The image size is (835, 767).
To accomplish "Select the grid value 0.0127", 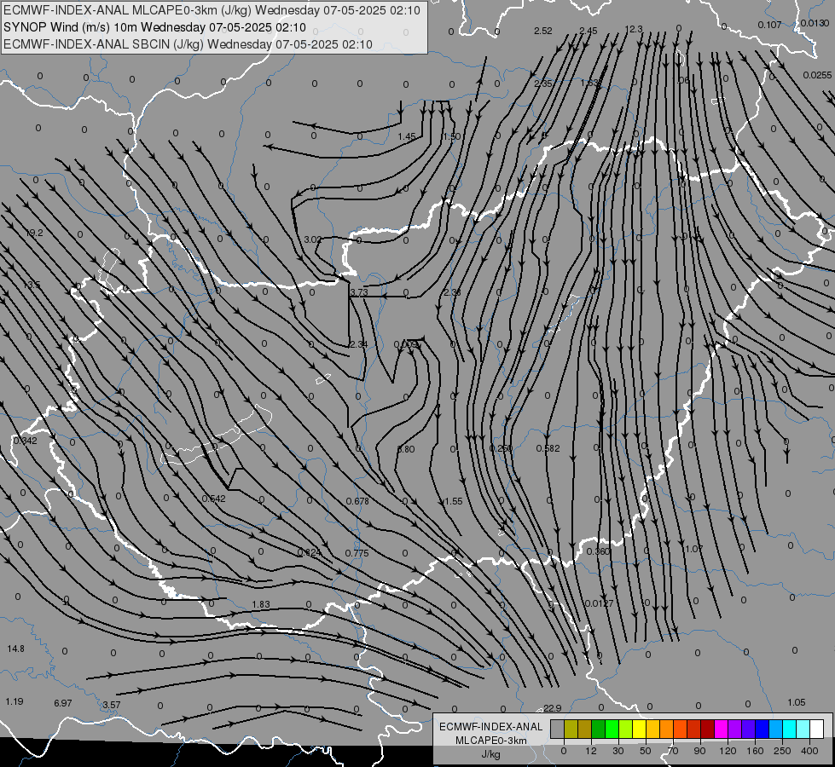I will coord(599,603).
